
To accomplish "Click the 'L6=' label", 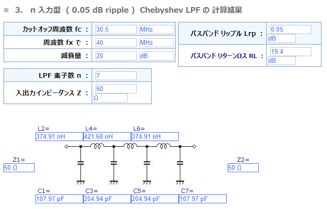I will click(x=139, y=129).
